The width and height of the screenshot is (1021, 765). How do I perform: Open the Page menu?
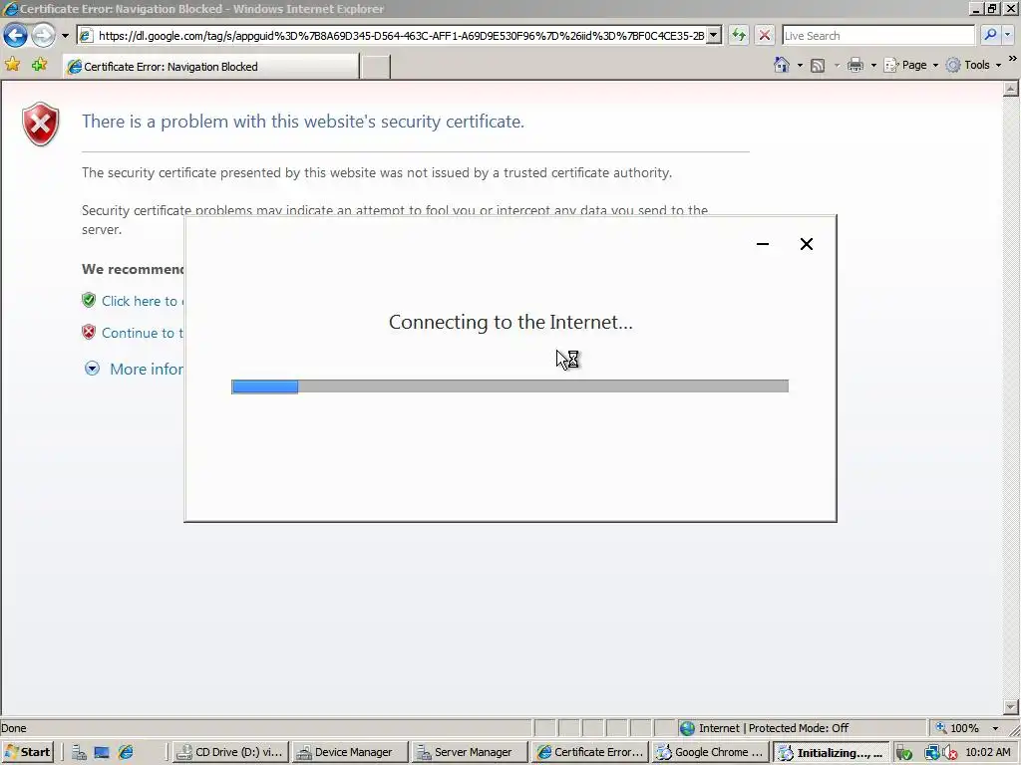[x=911, y=65]
